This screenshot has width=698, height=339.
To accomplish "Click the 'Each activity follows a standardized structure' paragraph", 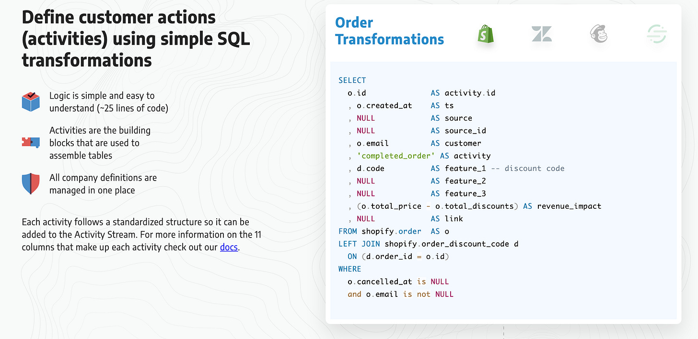I will 141,235.
